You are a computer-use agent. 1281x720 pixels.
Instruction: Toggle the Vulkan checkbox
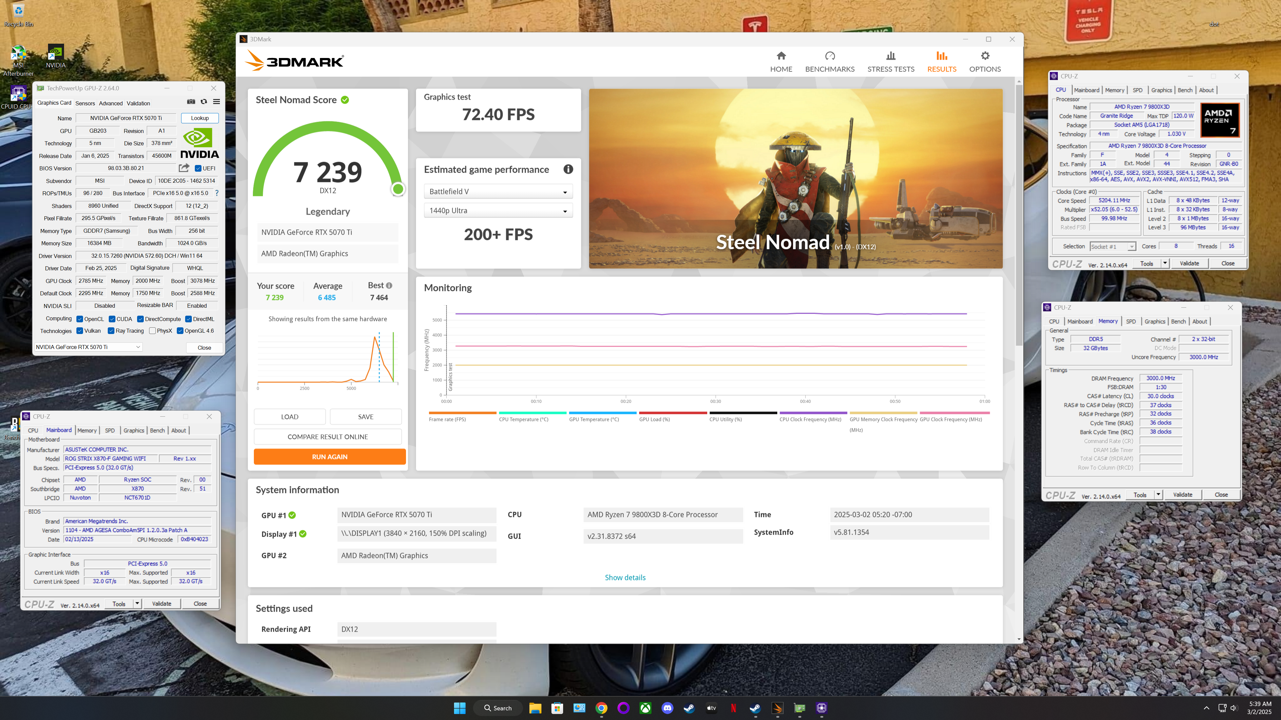click(80, 331)
